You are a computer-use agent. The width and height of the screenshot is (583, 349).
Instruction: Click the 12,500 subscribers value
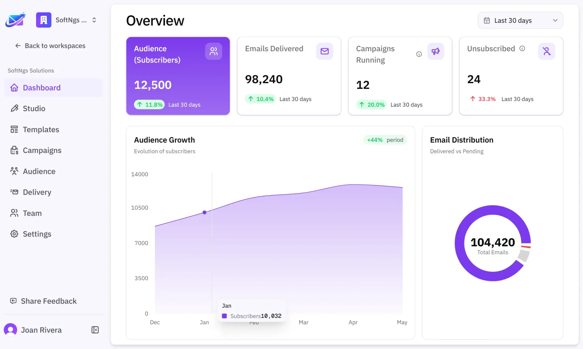pos(153,85)
